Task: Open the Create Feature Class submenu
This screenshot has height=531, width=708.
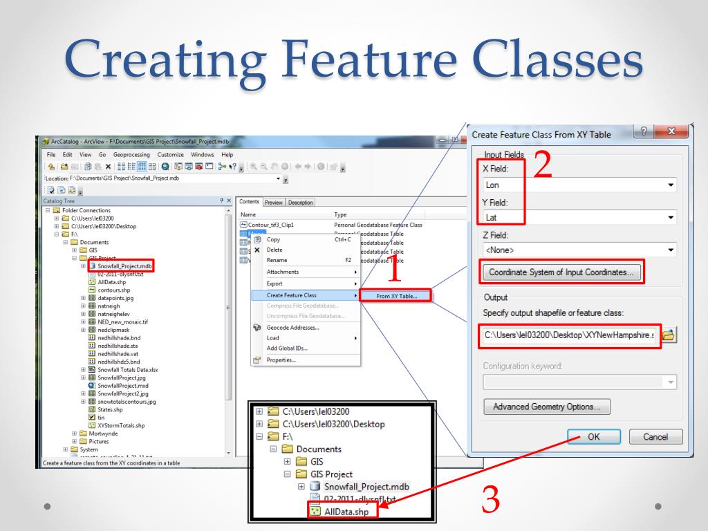Action: click(305, 295)
